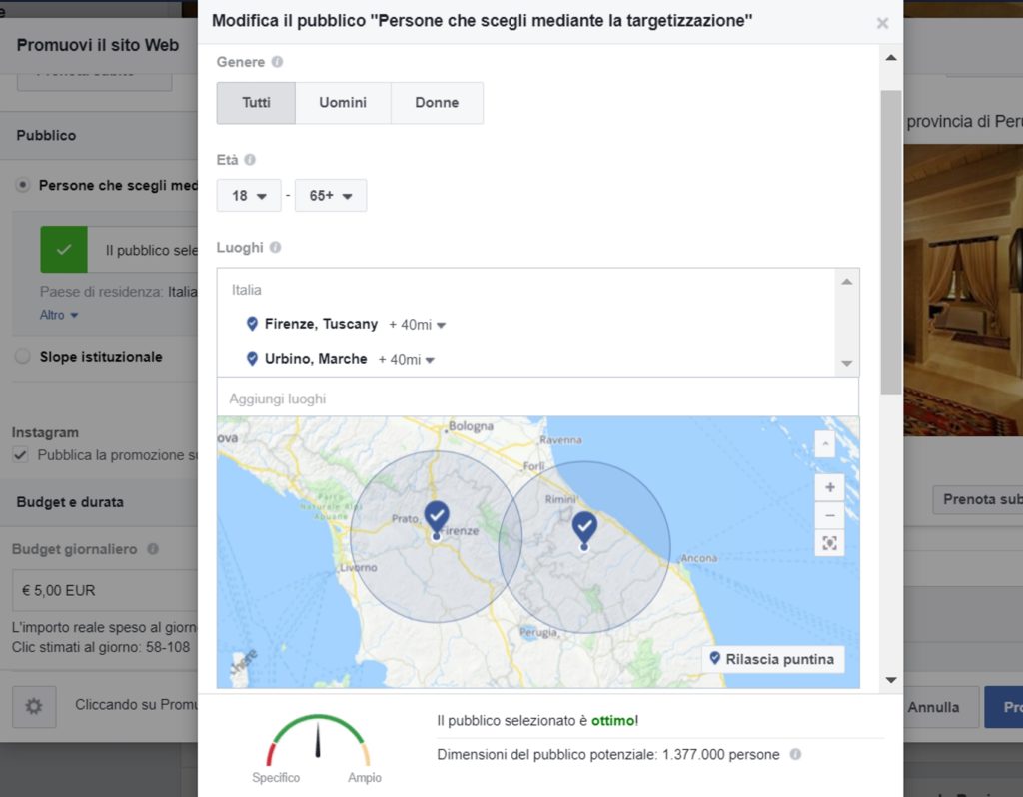Click the map fullscreen expand icon

pyautogui.click(x=829, y=543)
